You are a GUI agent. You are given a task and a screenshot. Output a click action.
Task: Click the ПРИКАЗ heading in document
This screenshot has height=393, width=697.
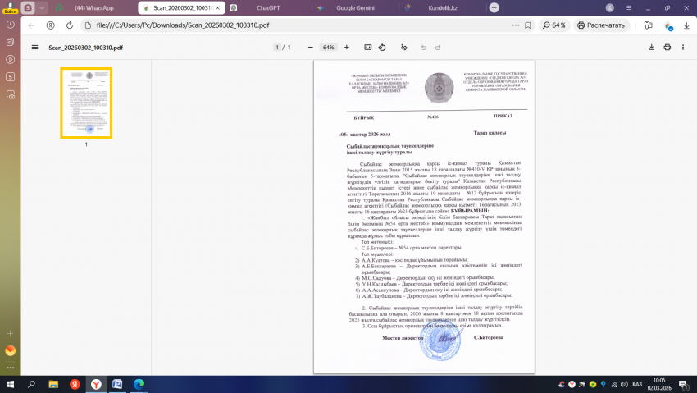[503, 116]
